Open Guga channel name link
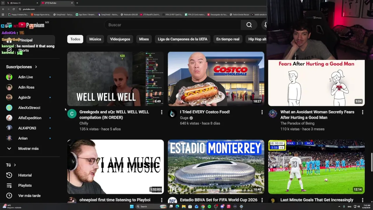This screenshot has height=210, width=373. tap(184, 118)
